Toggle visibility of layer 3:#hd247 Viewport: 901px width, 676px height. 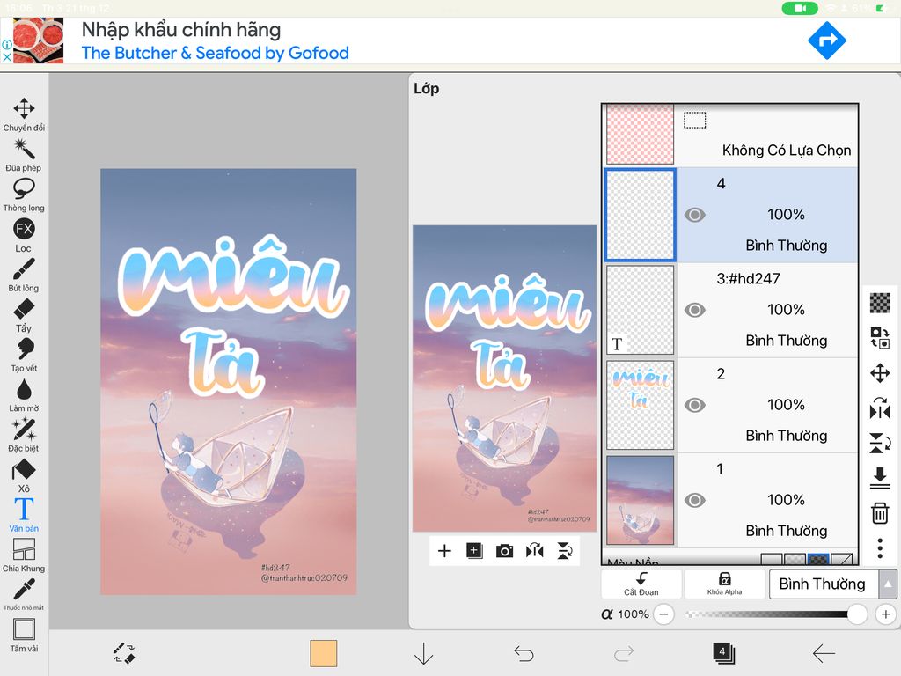tap(695, 311)
